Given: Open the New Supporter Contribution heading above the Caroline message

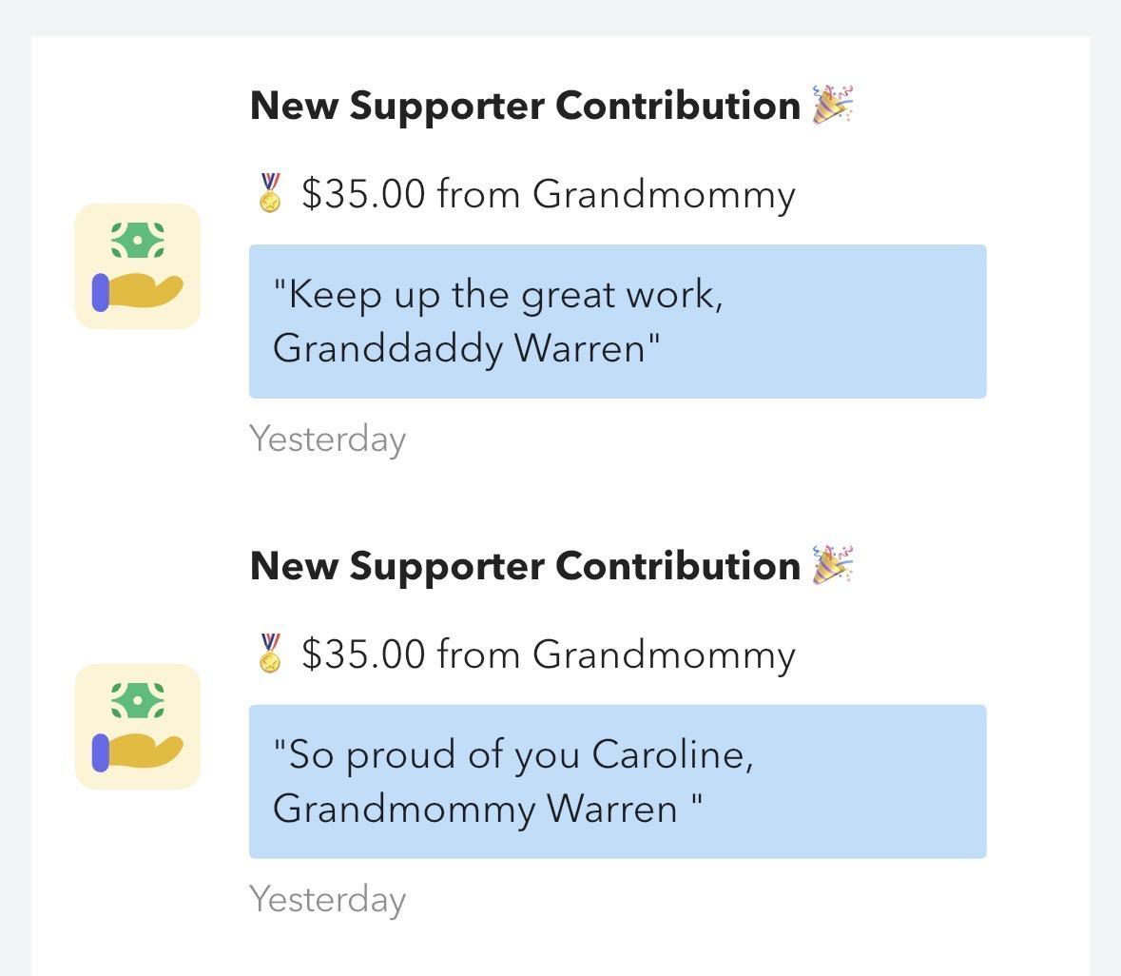Looking at the screenshot, I should point(525,566).
